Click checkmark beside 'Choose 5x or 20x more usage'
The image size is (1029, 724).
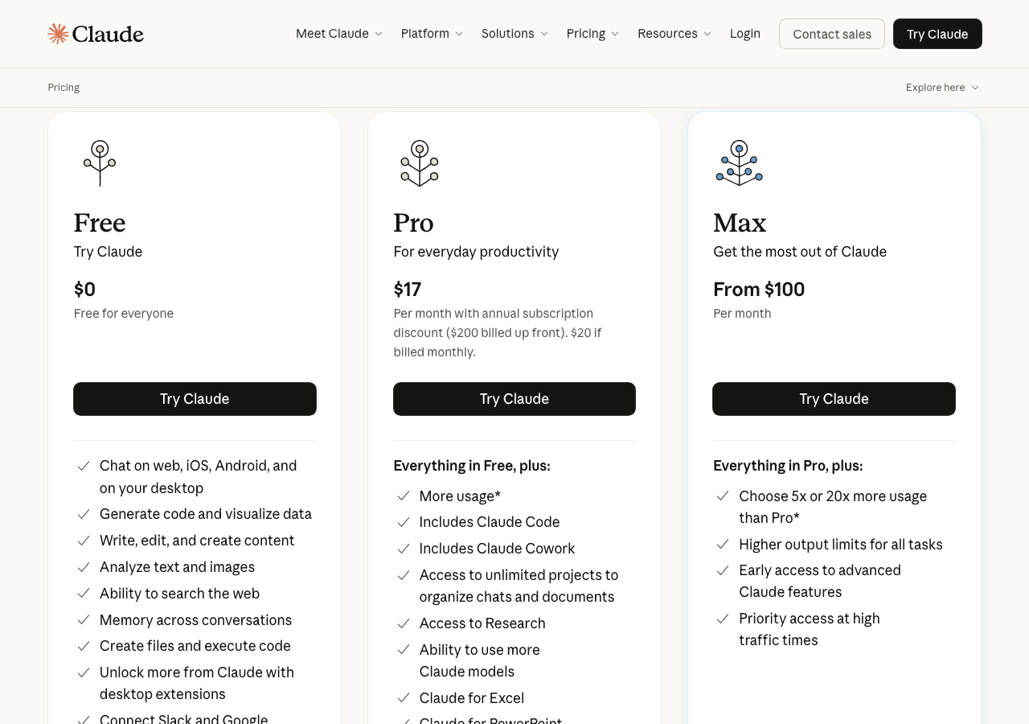tap(723, 496)
